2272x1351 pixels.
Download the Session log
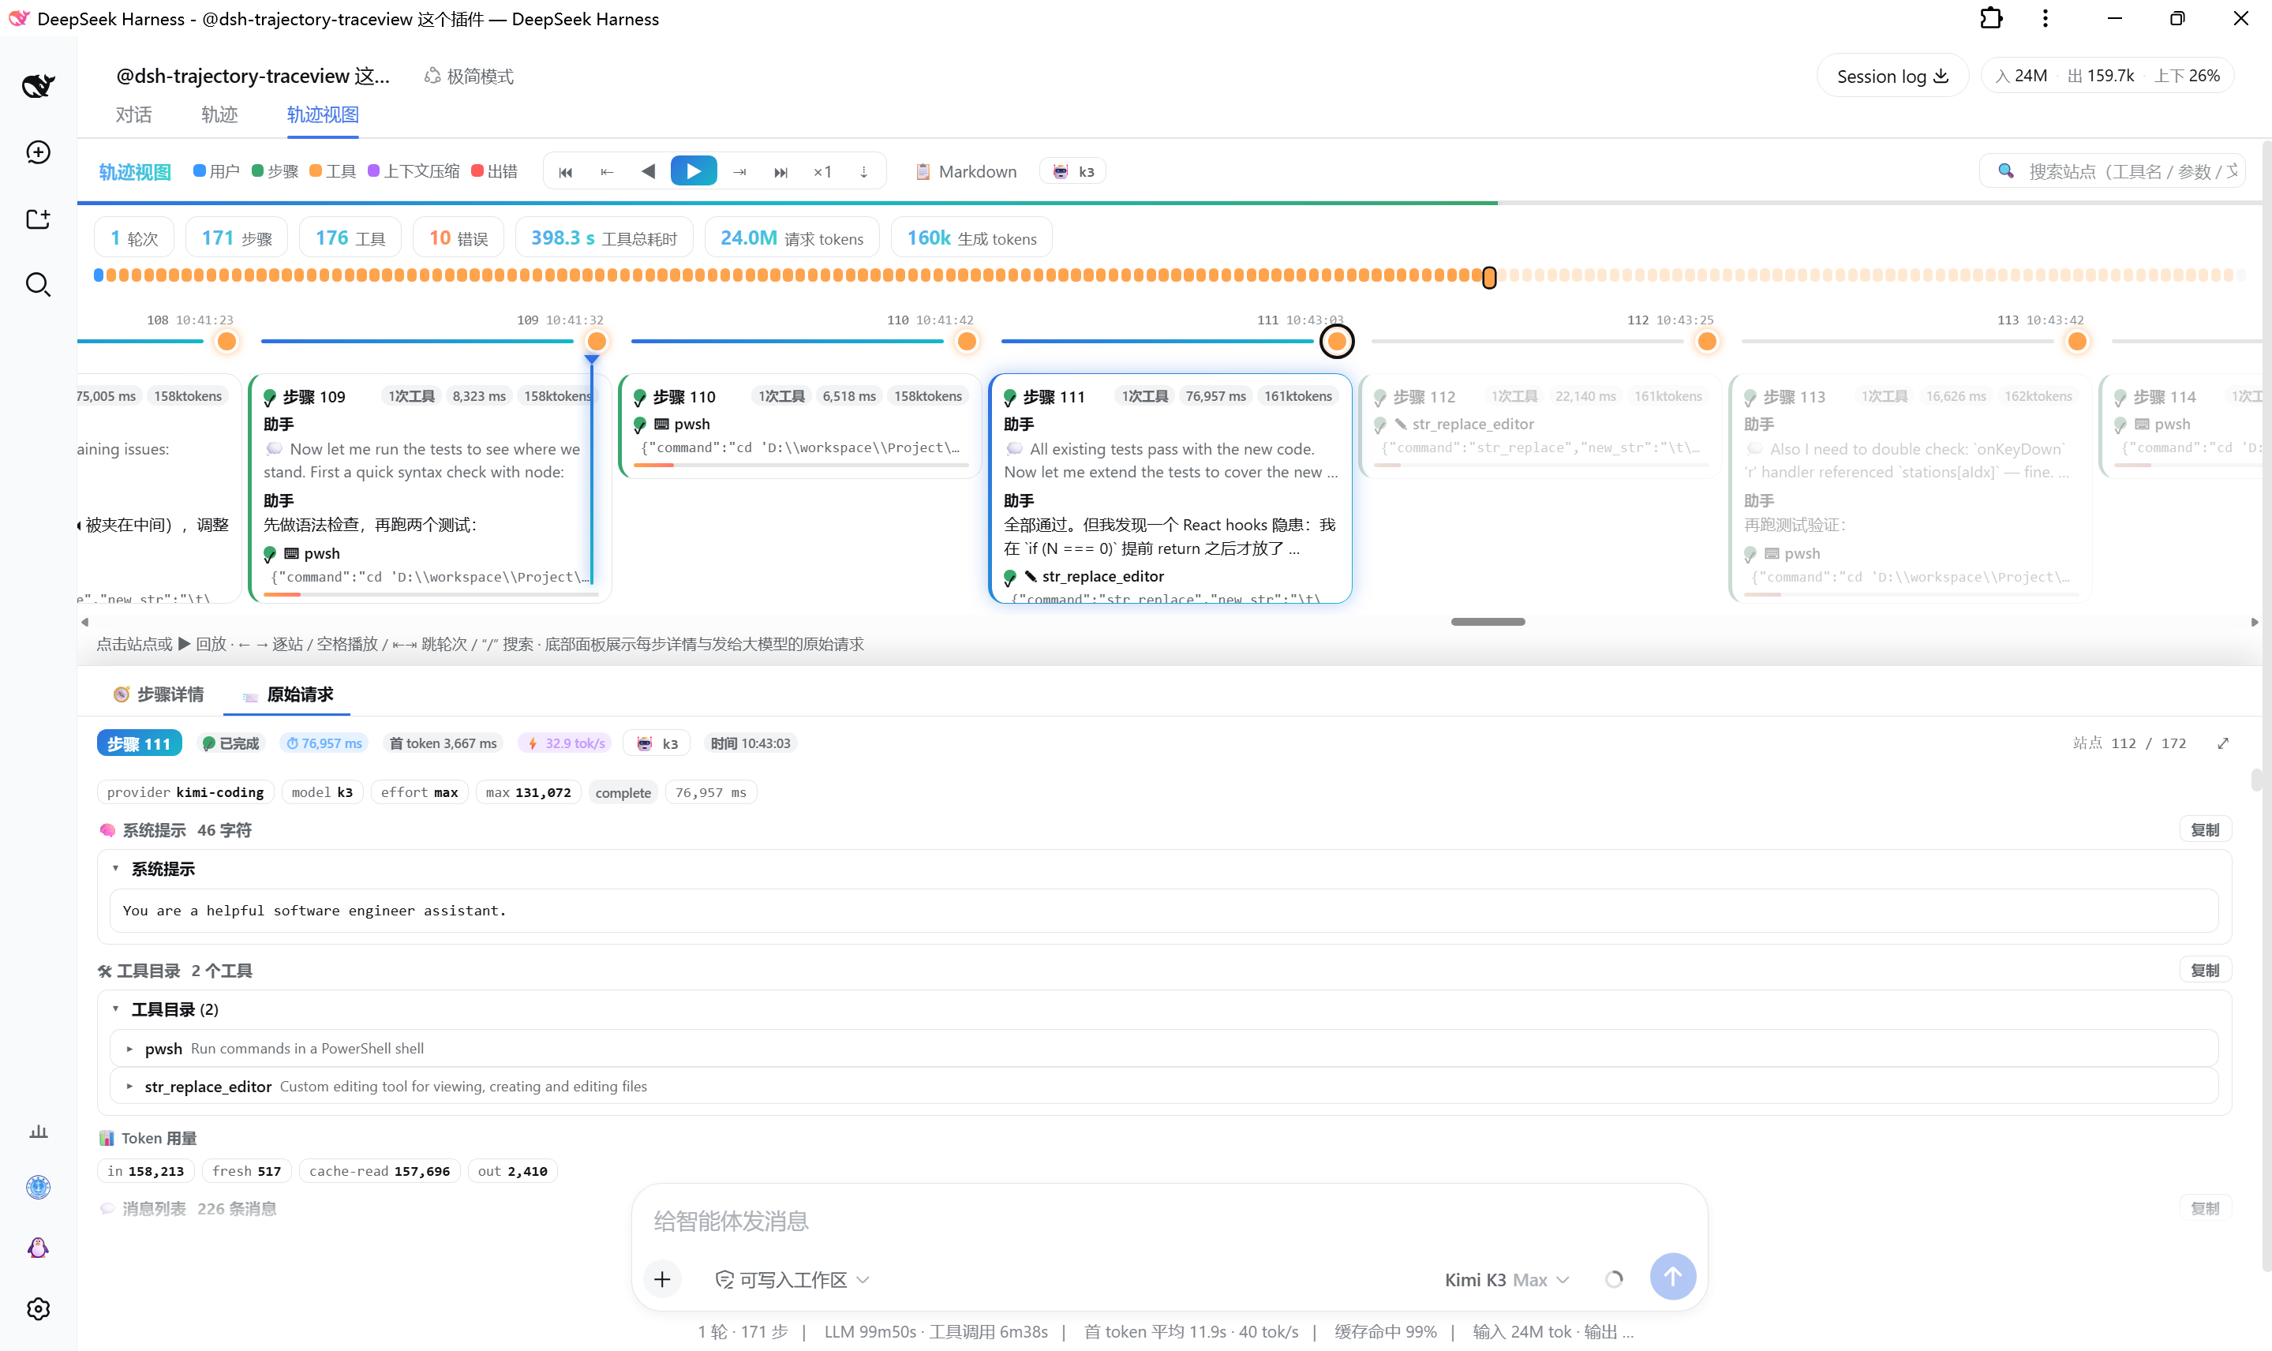pyautogui.click(x=1892, y=77)
